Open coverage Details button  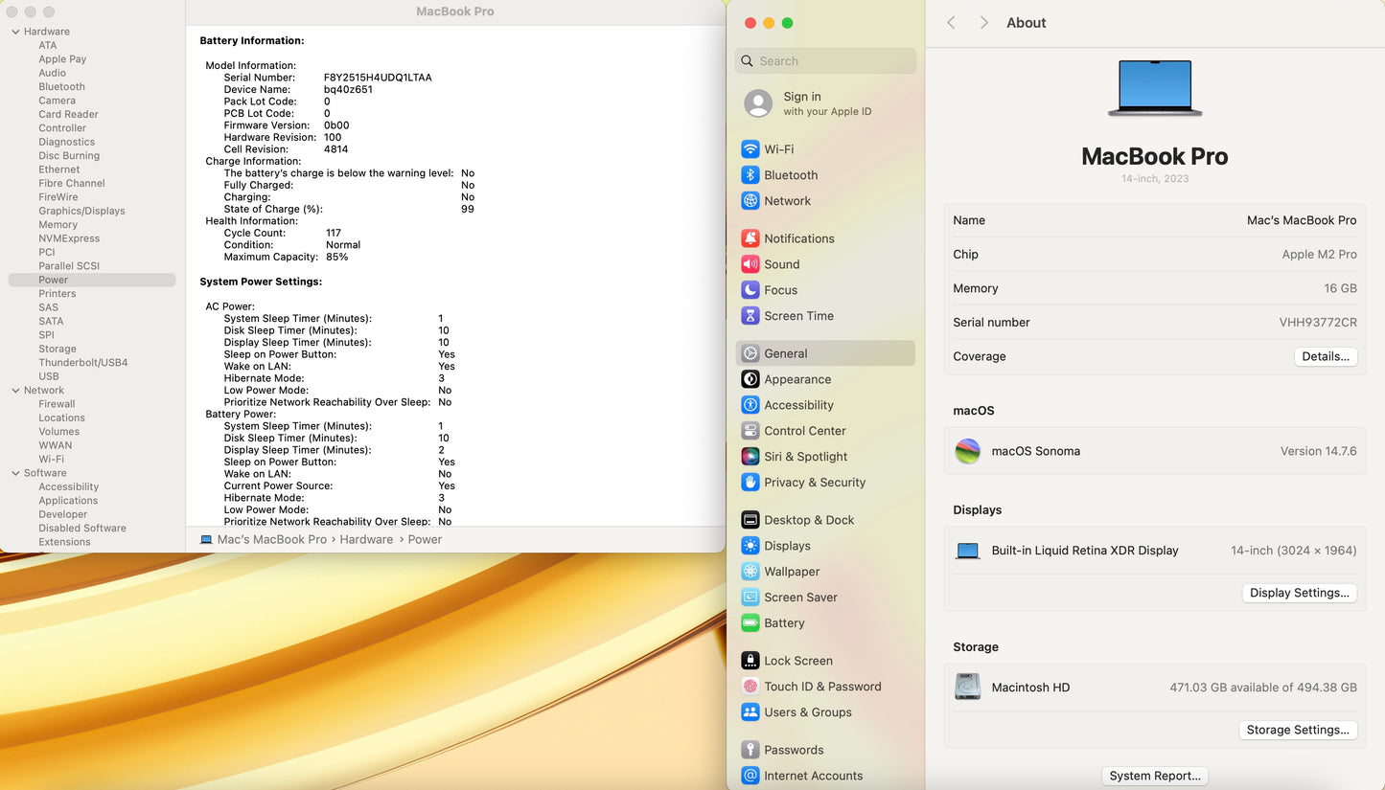coord(1326,356)
